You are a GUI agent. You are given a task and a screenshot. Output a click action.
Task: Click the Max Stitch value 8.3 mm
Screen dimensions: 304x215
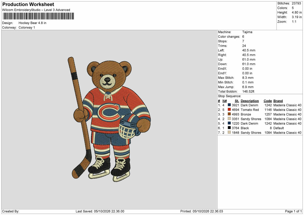pos(248,78)
